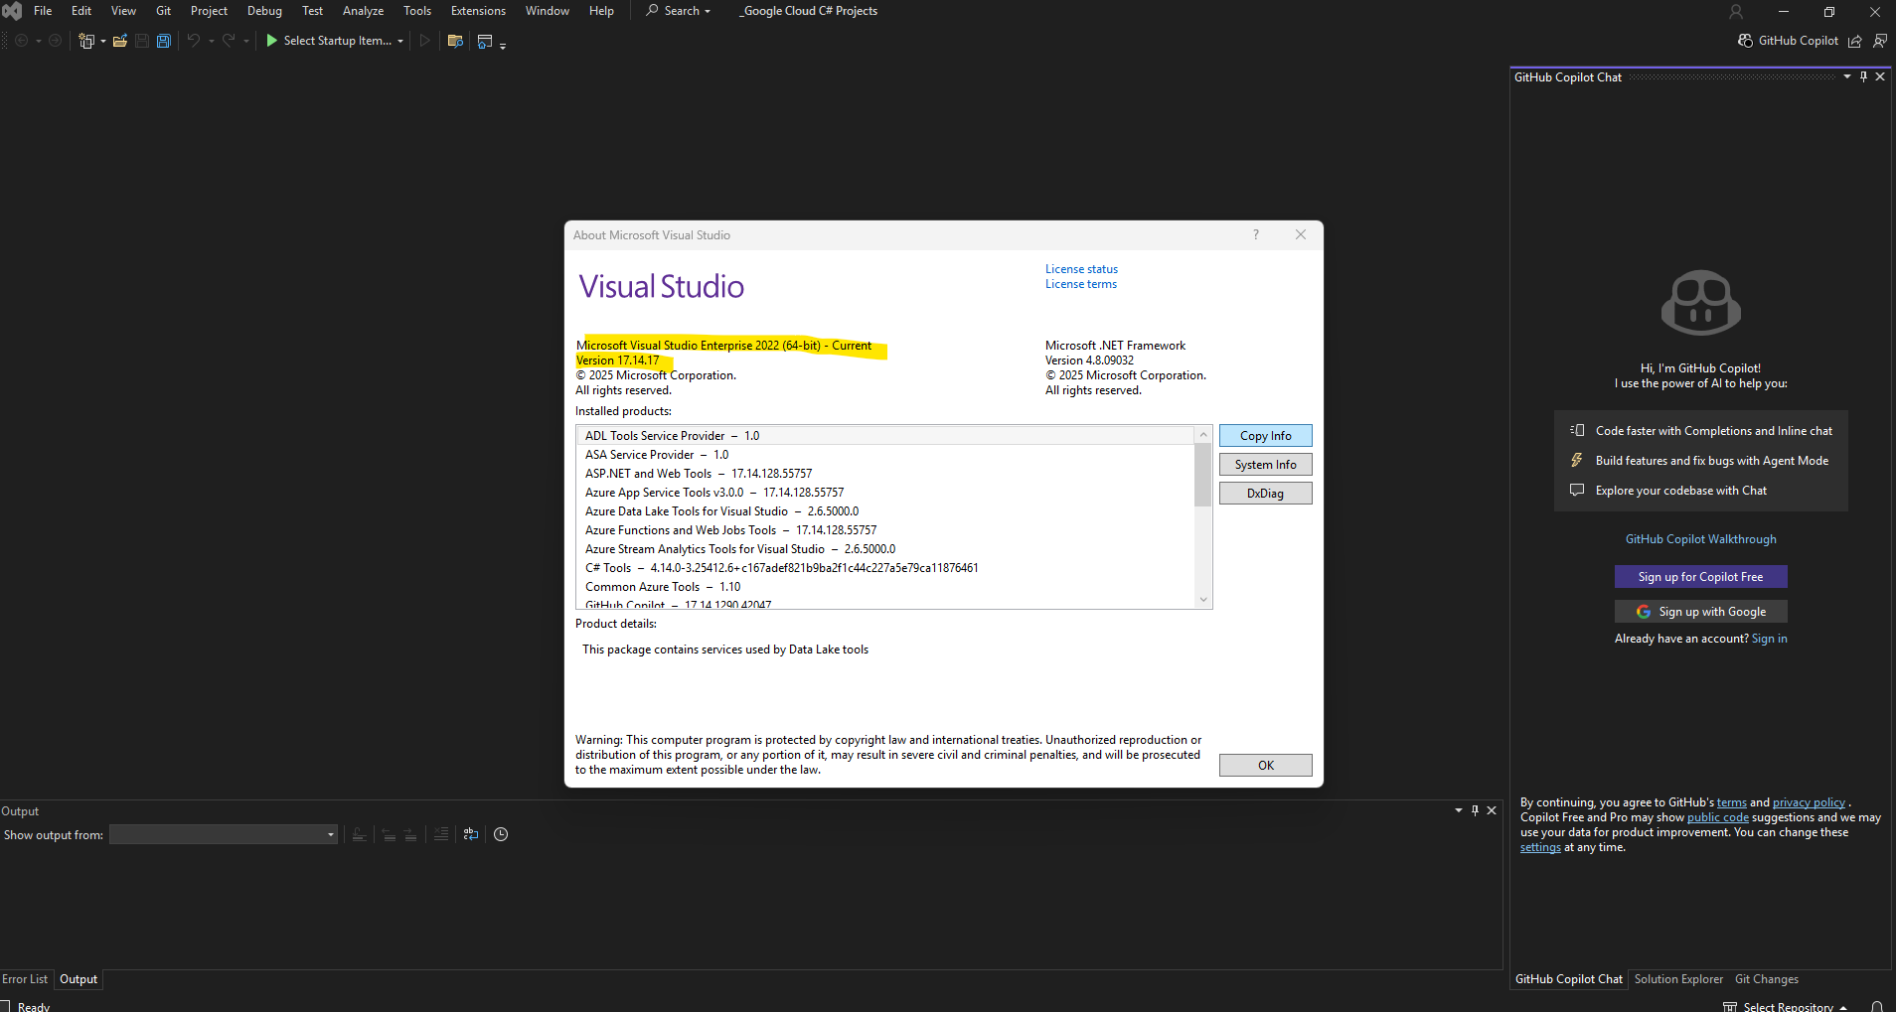This screenshot has height=1012, width=1896.
Task: Click Sign up for Copilot Free button
Action: (x=1701, y=577)
